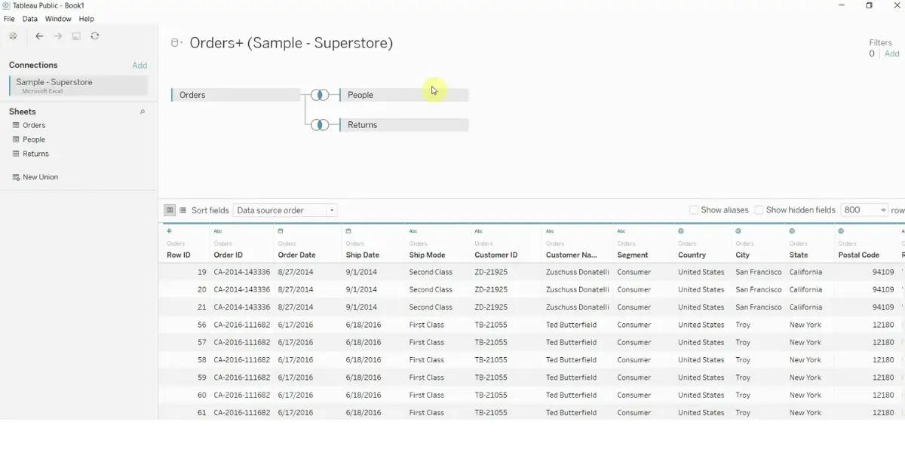
Task: Open the Help menu
Action: point(87,19)
